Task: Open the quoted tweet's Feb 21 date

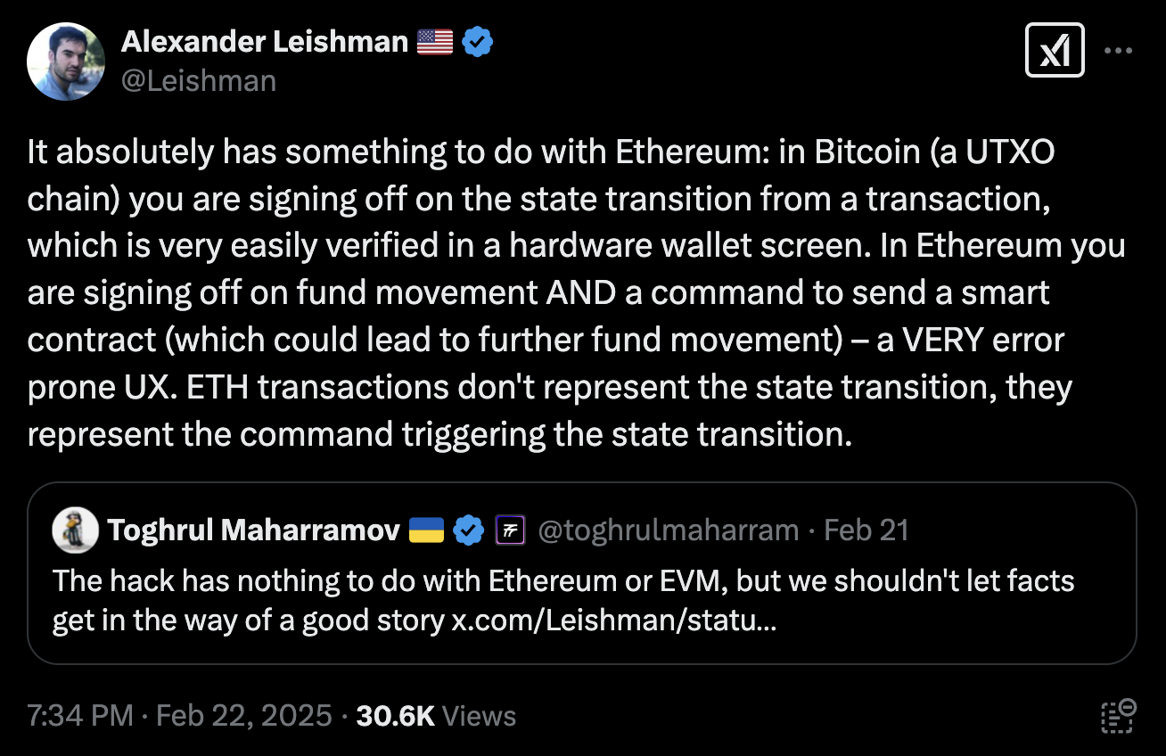Action: [x=866, y=530]
